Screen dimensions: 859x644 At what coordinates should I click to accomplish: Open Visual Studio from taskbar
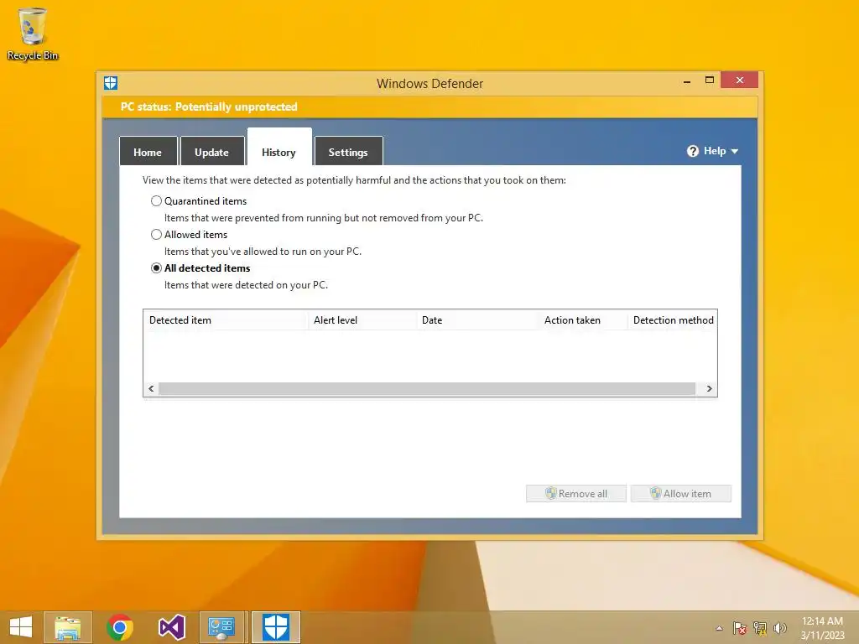pyautogui.click(x=171, y=627)
